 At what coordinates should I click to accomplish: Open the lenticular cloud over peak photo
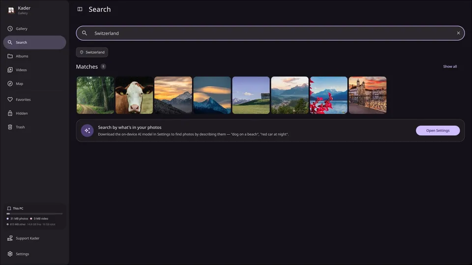coord(212,95)
